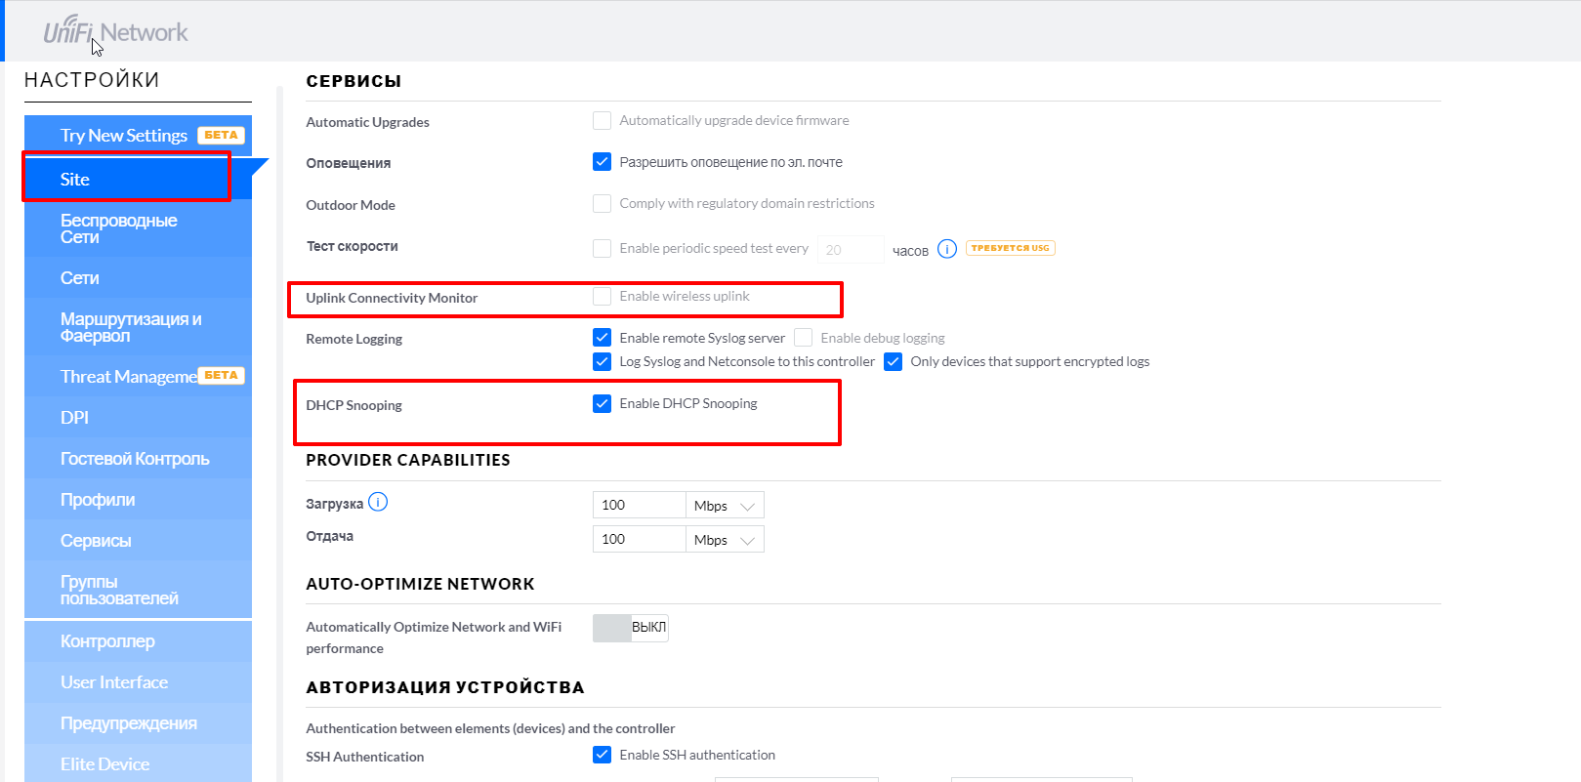Click БЕТА badge on Try New Settings
This screenshot has width=1581, height=782.
click(x=221, y=135)
